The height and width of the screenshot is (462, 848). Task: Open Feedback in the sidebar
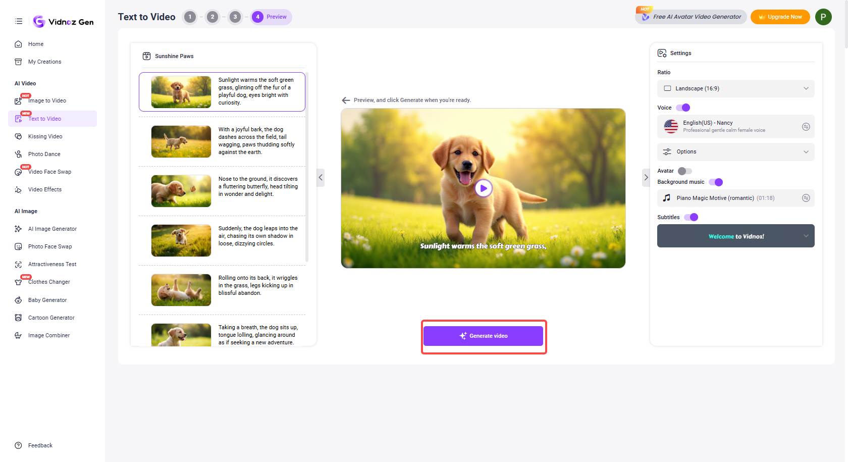click(x=40, y=445)
